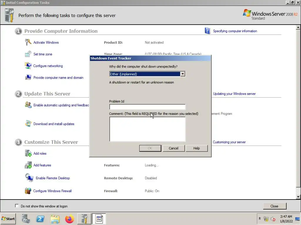Click the Set time zone clock icon
This screenshot has height=225, width=301.
pyautogui.click(x=28, y=54)
